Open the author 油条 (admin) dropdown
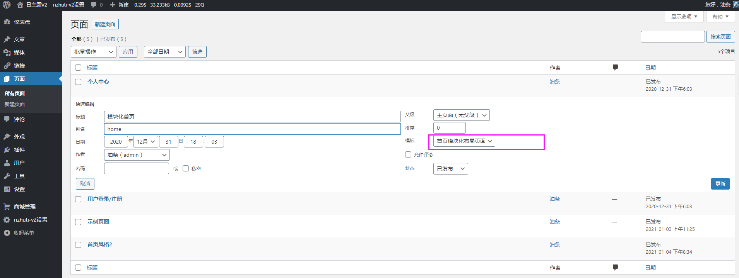Screen dimensions: 739x278 click(x=137, y=155)
